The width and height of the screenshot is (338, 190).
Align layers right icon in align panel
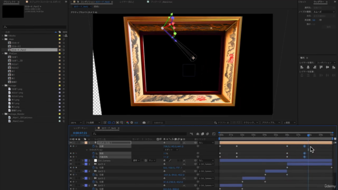pos(315,67)
